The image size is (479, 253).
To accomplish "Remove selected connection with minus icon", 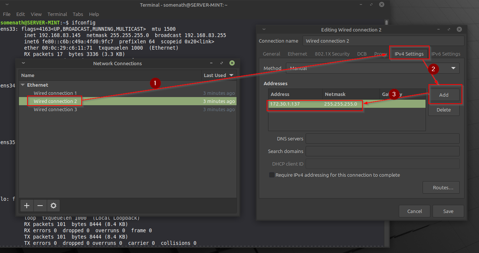I will coord(40,206).
